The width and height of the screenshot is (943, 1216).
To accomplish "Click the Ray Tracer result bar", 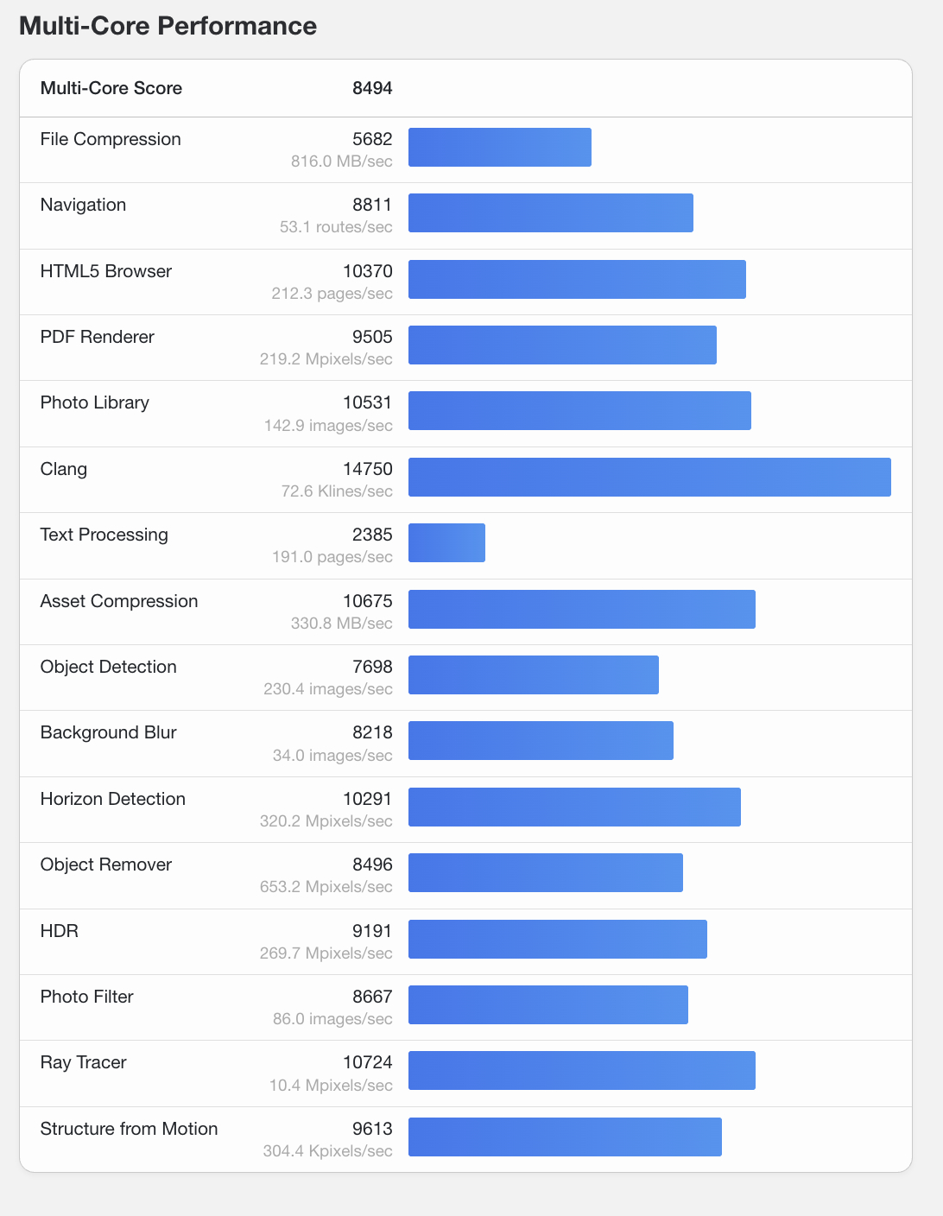I will (x=581, y=1070).
